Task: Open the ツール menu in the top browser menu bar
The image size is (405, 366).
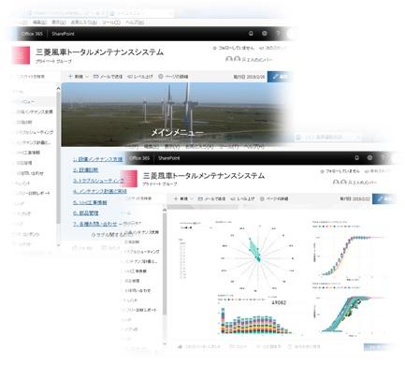Action: pyautogui.click(x=111, y=22)
